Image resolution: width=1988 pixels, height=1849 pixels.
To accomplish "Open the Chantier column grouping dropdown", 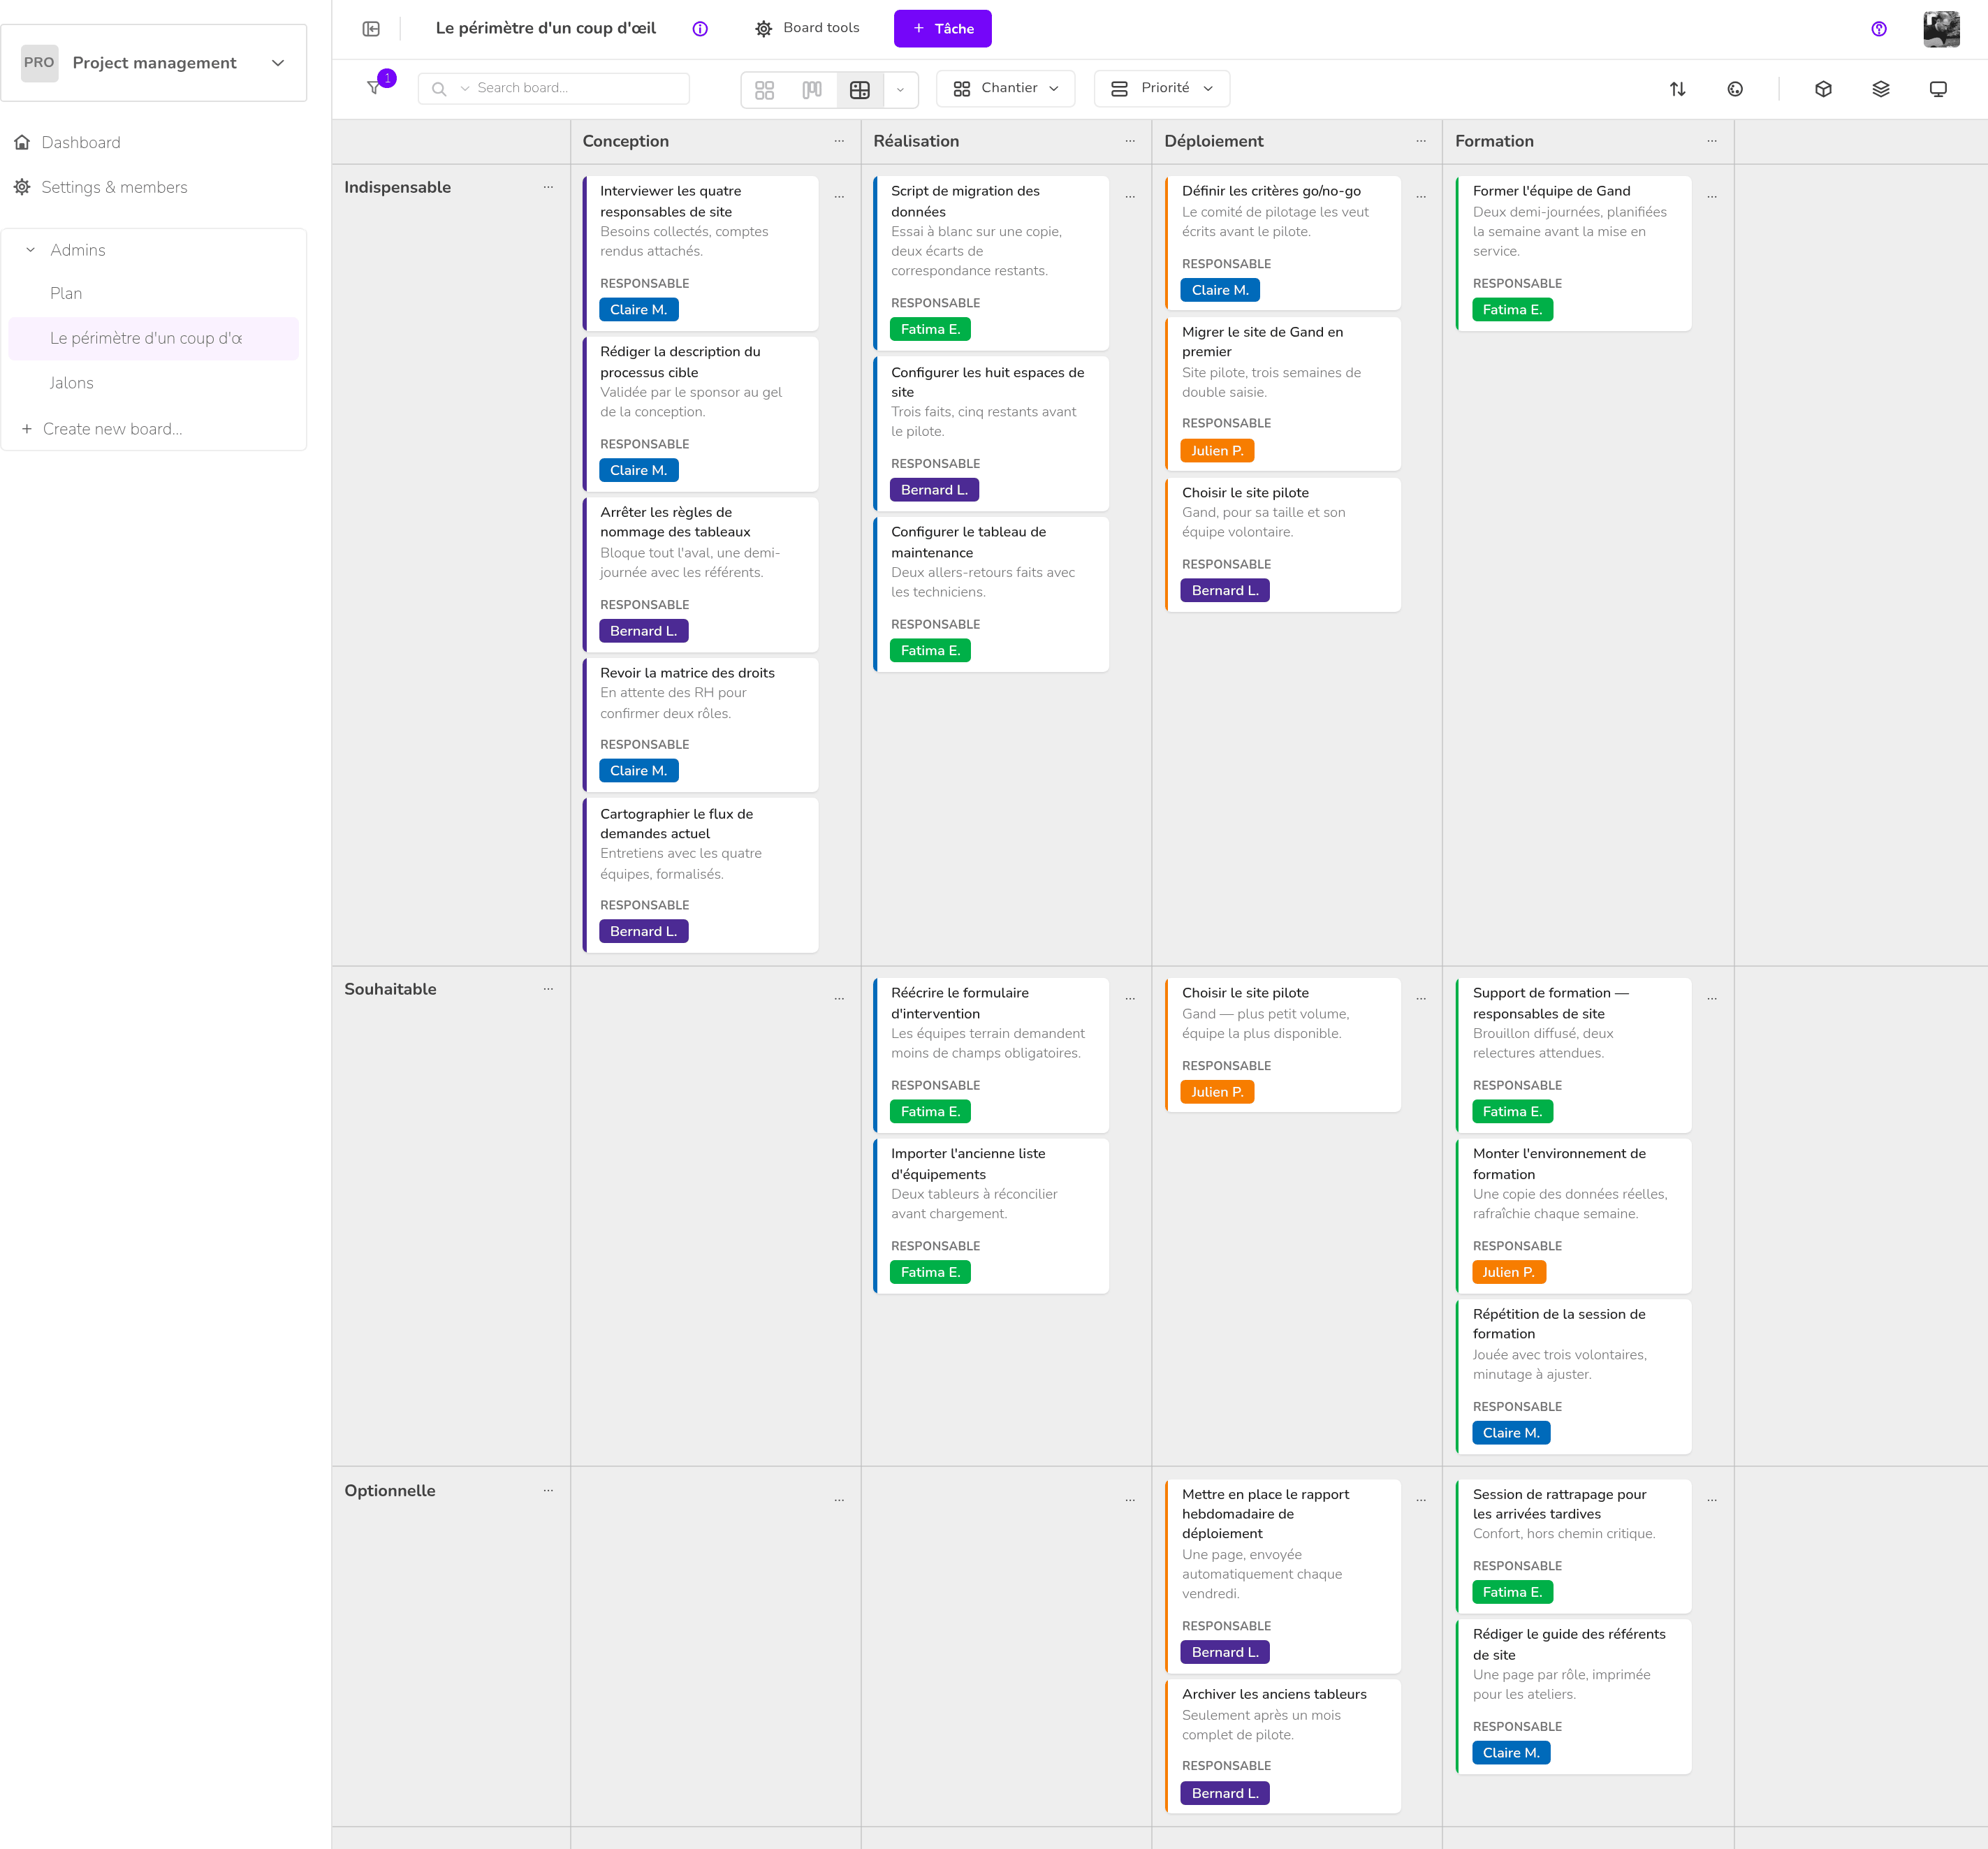I will [1005, 88].
